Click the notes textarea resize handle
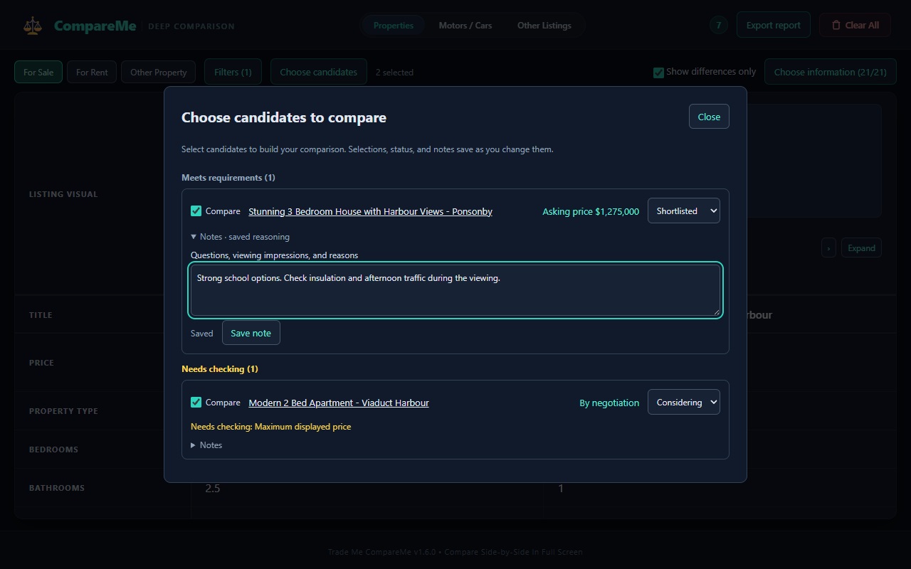 716,312
